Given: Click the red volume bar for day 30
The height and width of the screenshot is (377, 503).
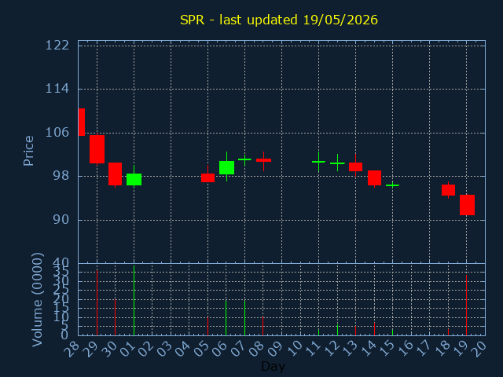Looking at the screenshot, I should click(x=116, y=317).
